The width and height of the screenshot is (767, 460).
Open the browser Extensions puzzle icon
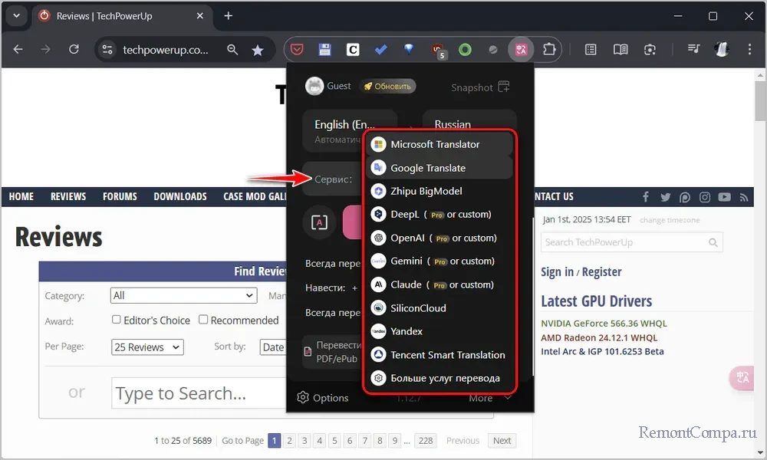[548, 50]
